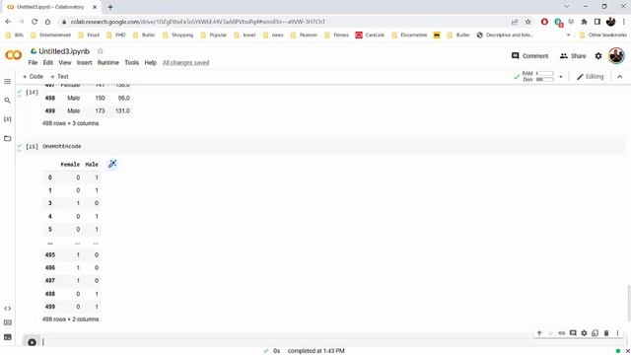Click the All changes saved link
Image resolution: width=631 pixels, height=355 pixels.
click(186, 63)
